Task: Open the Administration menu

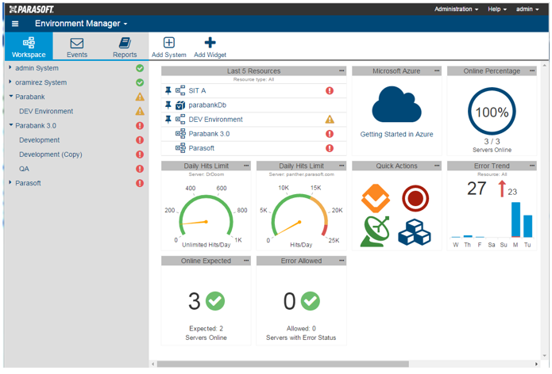Action: pos(456,10)
